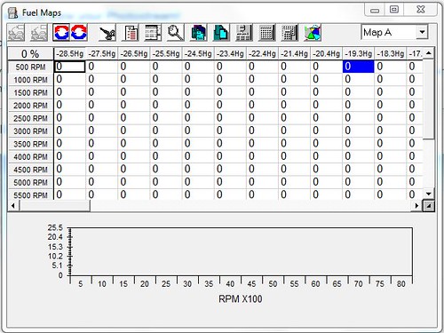The image size is (444, 333).
Task: Select the 5500 RPM row header
Action: click(x=31, y=194)
